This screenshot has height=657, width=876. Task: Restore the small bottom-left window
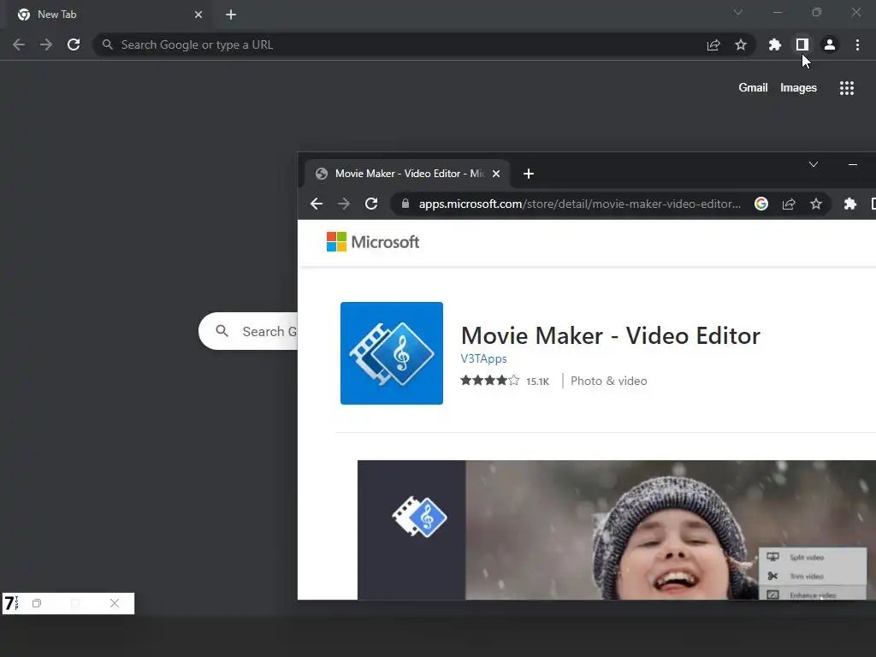click(x=37, y=603)
